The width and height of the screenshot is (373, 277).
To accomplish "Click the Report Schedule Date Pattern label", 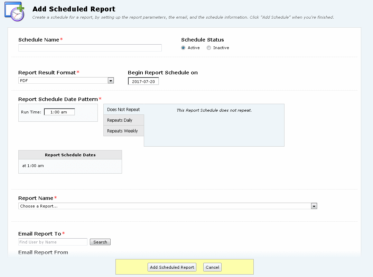I will [58, 99].
